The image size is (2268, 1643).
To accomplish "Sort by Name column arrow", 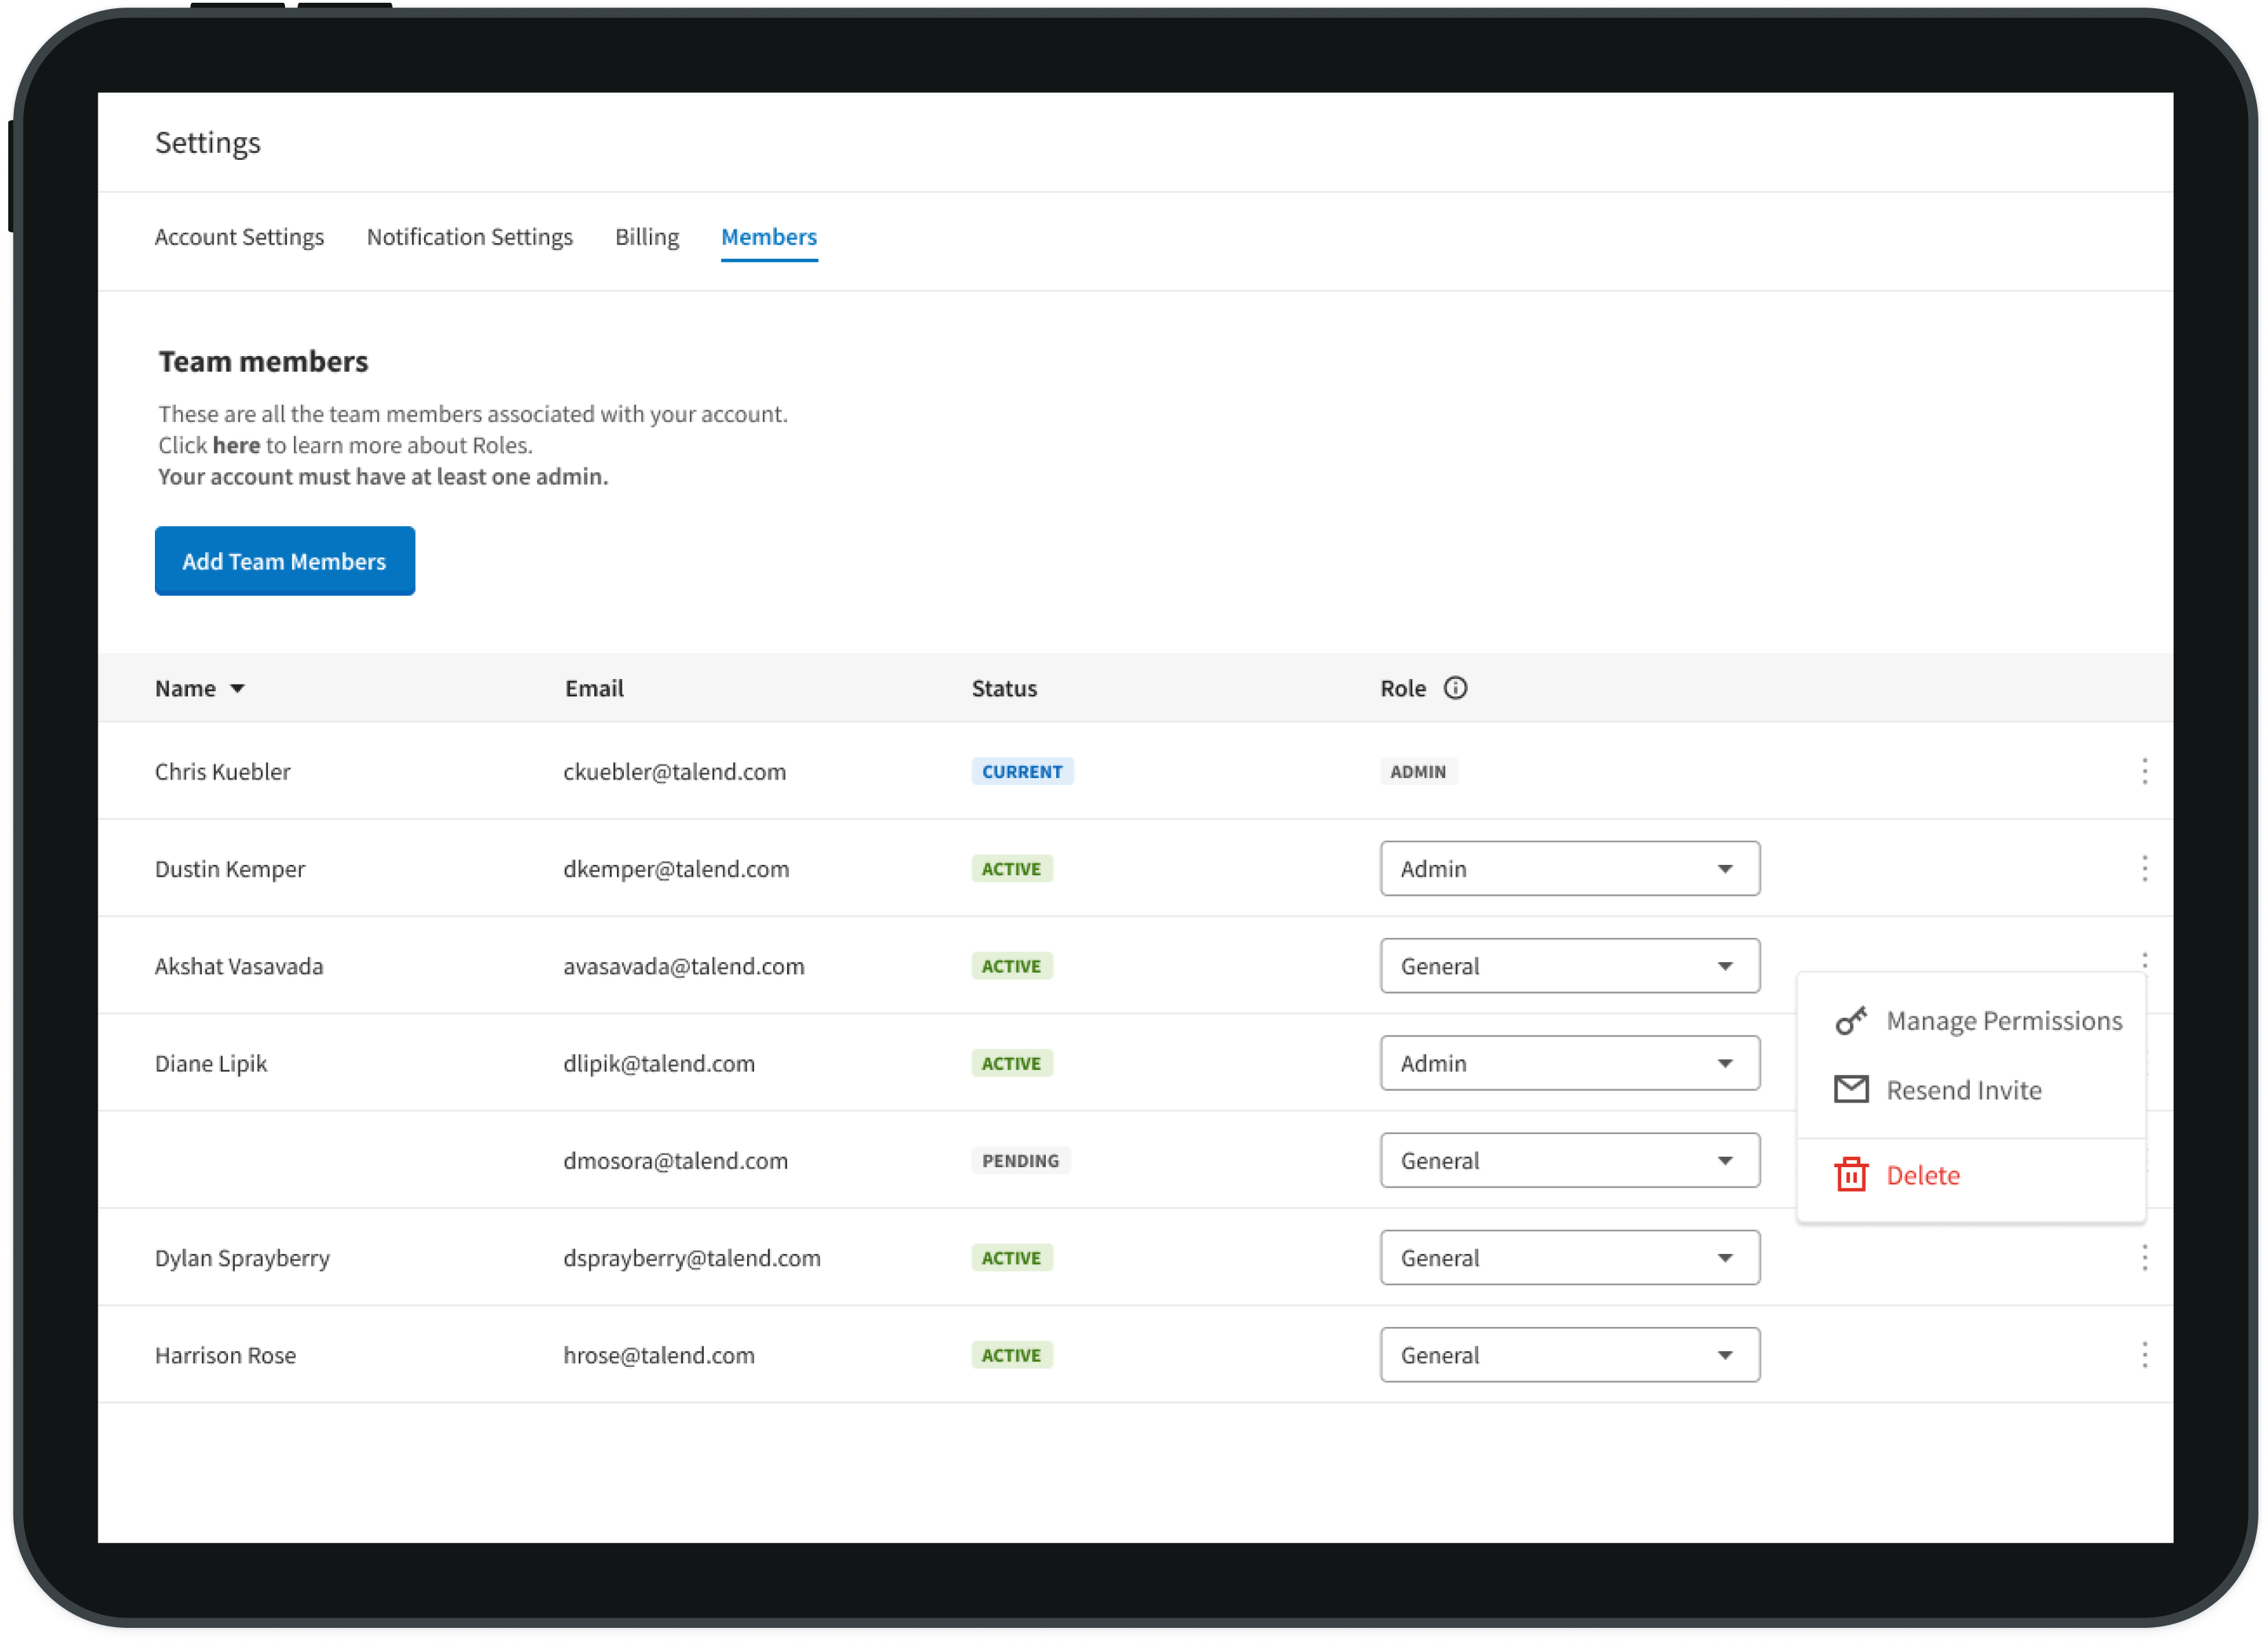I will (237, 689).
